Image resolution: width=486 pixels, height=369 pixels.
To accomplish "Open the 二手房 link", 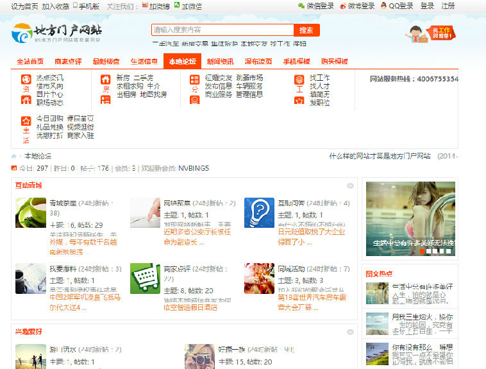I will point(144,78).
